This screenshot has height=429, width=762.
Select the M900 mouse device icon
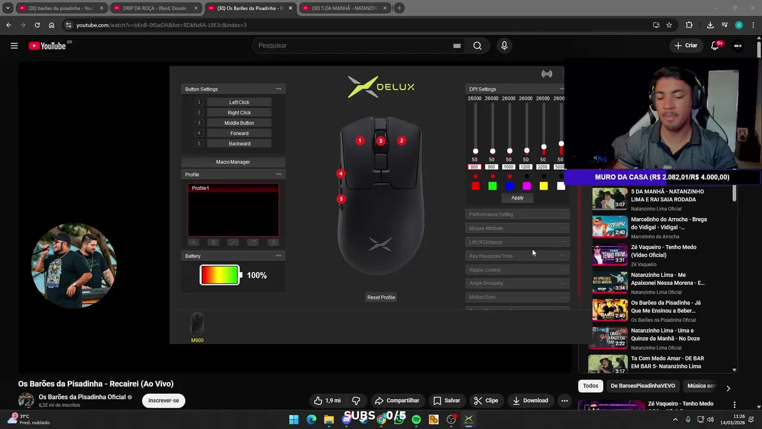pos(197,324)
